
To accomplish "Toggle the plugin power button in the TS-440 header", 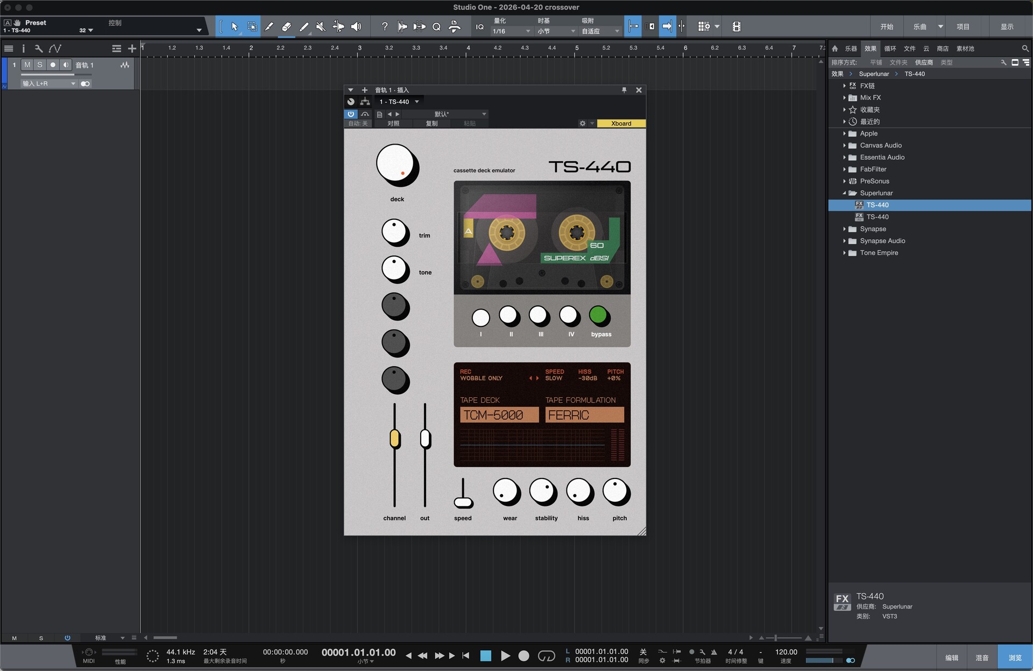I will (350, 114).
